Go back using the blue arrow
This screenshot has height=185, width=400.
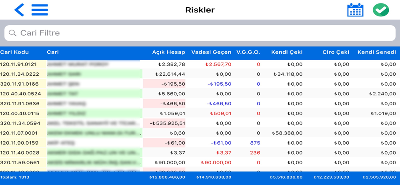tap(19, 10)
